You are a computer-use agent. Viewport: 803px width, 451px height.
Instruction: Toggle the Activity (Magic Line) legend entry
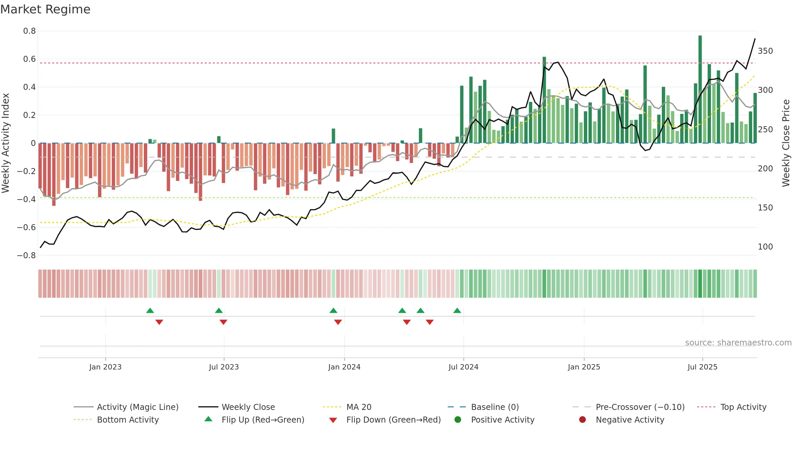pos(126,407)
